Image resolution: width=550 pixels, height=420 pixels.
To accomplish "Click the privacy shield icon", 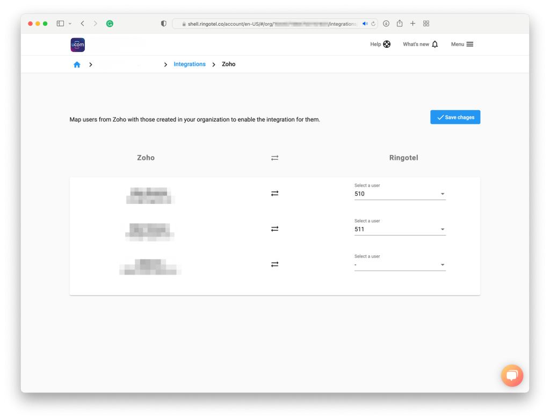I will [164, 24].
